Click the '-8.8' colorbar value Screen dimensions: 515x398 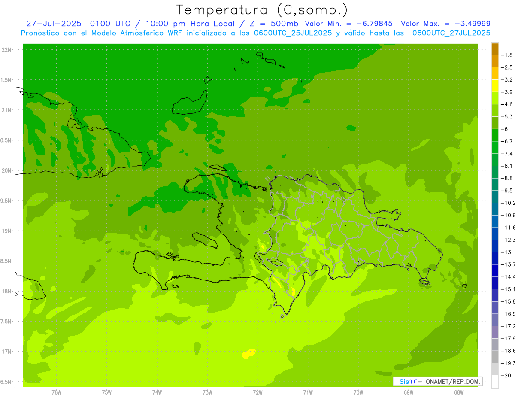507,178
